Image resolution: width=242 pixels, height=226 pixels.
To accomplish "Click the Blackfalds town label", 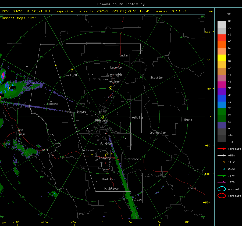I will (x=114, y=74).
